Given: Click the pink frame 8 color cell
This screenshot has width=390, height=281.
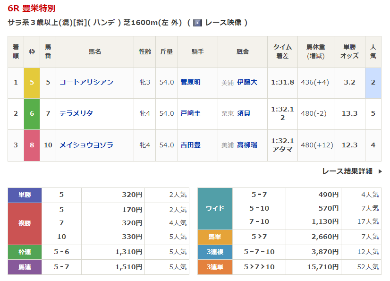Looking at the screenshot, I should click(32, 145).
